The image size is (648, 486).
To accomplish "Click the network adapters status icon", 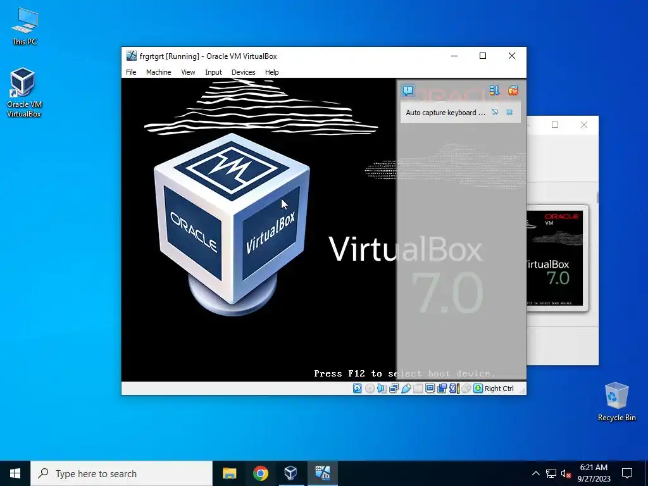I will pyautogui.click(x=394, y=389).
